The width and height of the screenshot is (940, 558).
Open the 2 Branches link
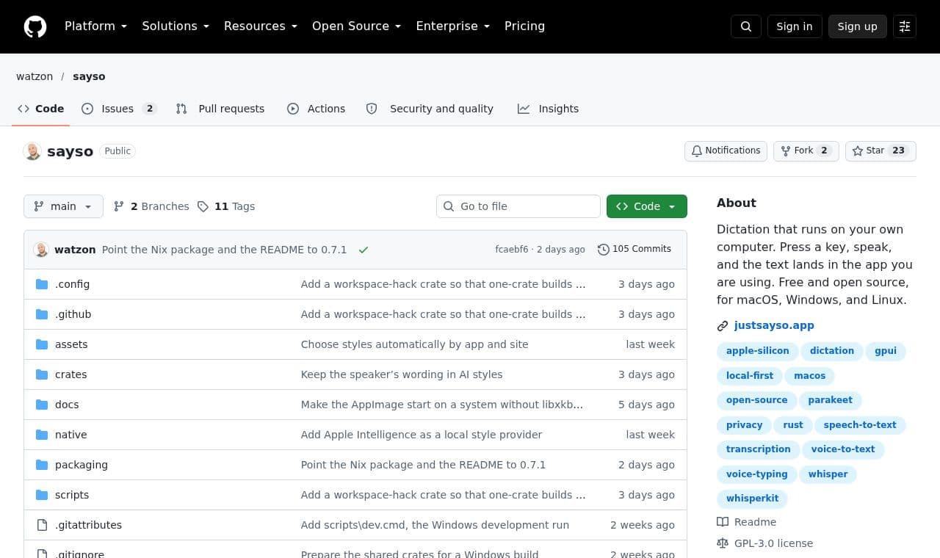click(x=151, y=206)
